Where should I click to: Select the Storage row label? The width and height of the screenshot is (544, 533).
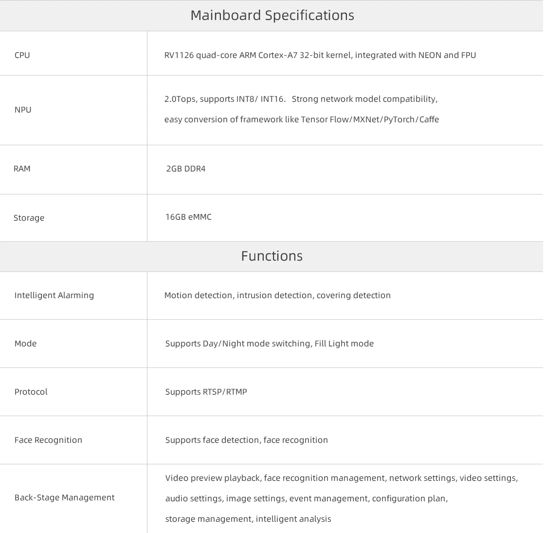(29, 218)
